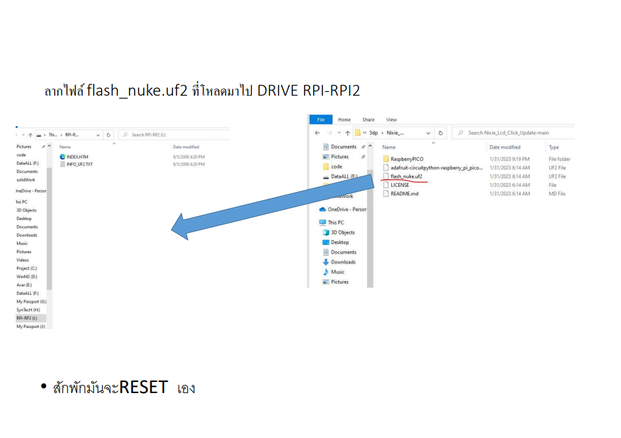Collapse the Name column sort chevron
This screenshot has height=438, width=621.
(x=432, y=143)
